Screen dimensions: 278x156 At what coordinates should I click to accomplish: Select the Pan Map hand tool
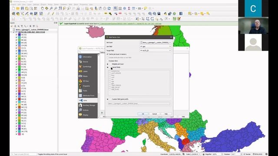pos(42,8)
